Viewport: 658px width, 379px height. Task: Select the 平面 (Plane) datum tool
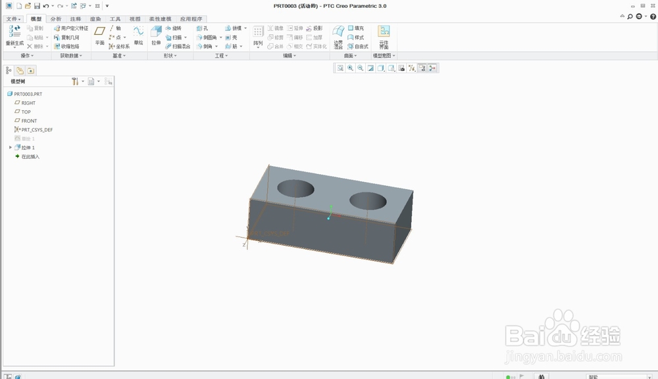(99, 32)
